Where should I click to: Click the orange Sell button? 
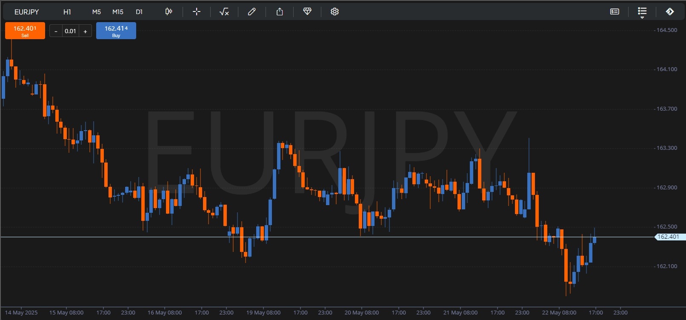tap(25, 31)
